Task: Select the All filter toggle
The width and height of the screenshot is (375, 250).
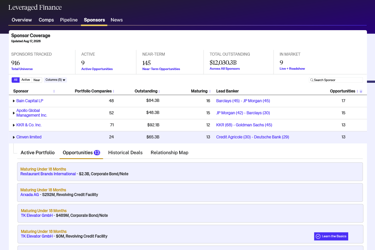Action: [15, 80]
